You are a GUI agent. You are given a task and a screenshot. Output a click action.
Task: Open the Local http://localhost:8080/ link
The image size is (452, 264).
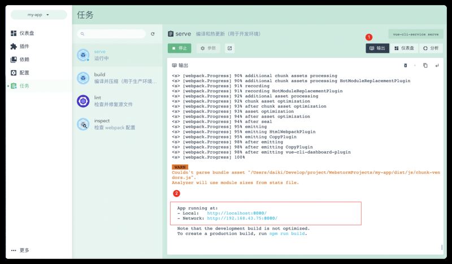click(237, 213)
